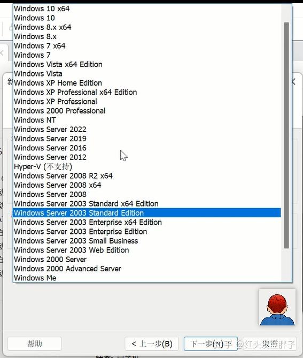The image size is (303, 358).
Task: Click the dropdown list vertical scrollbar thumb
Action: pyautogui.click(x=286, y=135)
